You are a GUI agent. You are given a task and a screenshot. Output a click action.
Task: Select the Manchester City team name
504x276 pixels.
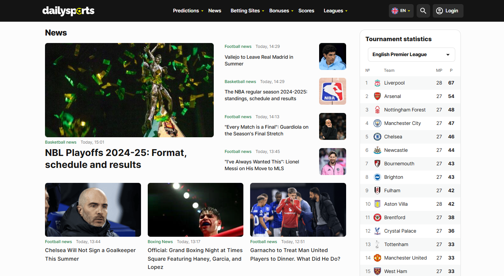point(402,123)
